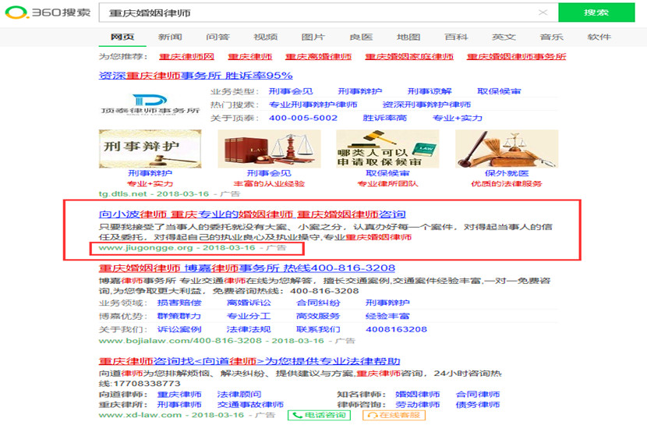The width and height of the screenshot is (647, 429).
Task: Clear the search box with the X icon
Action: [543, 12]
